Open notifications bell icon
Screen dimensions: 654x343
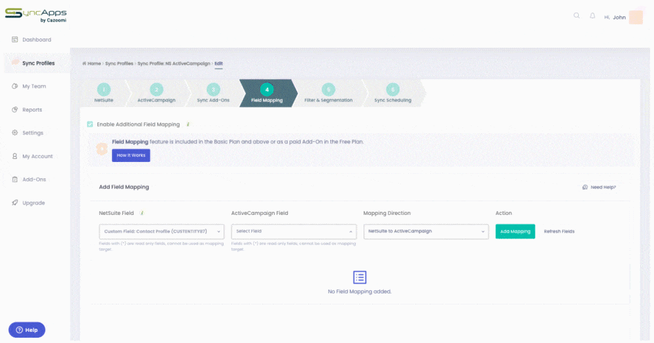click(593, 16)
